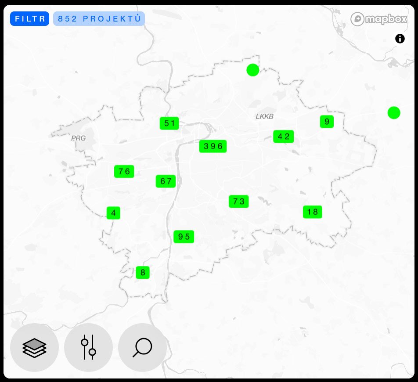This screenshot has height=382, width=418.
Task: Click the Mapbox logo
Action: click(379, 19)
